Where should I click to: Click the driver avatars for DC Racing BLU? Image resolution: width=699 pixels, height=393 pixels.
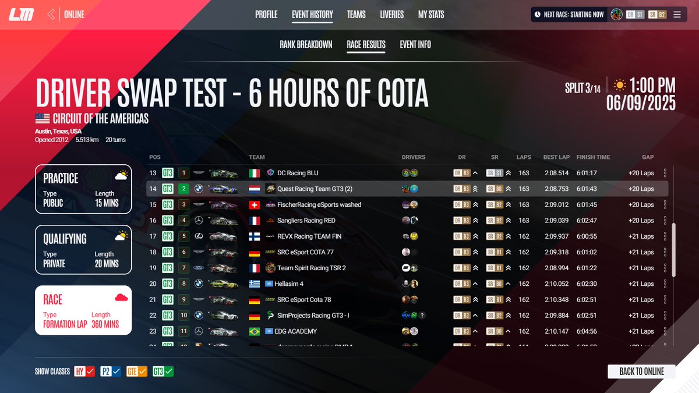pos(410,174)
